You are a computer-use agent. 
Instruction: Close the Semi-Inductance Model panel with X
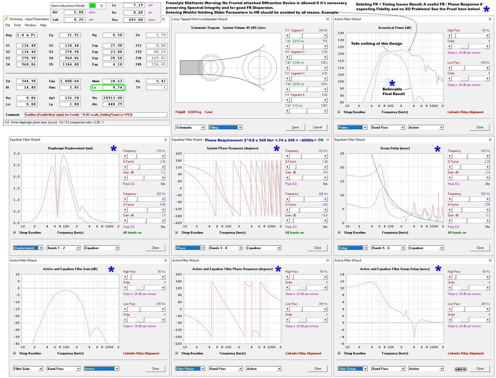coord(102,6)
